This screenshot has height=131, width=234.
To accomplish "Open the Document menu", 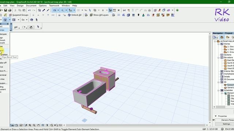I will pyautogui.click(x=31, y=5).
